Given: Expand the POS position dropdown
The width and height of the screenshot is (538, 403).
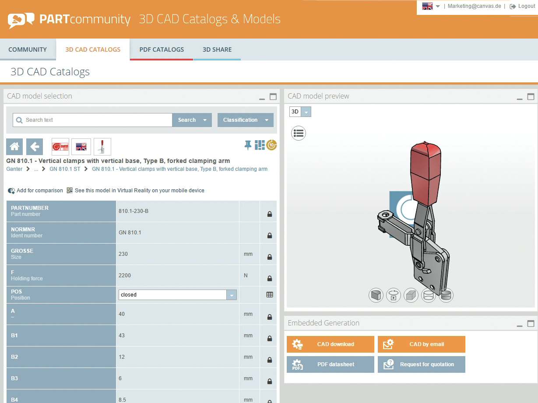Looking at the screenshot, I should pos(232,295).
